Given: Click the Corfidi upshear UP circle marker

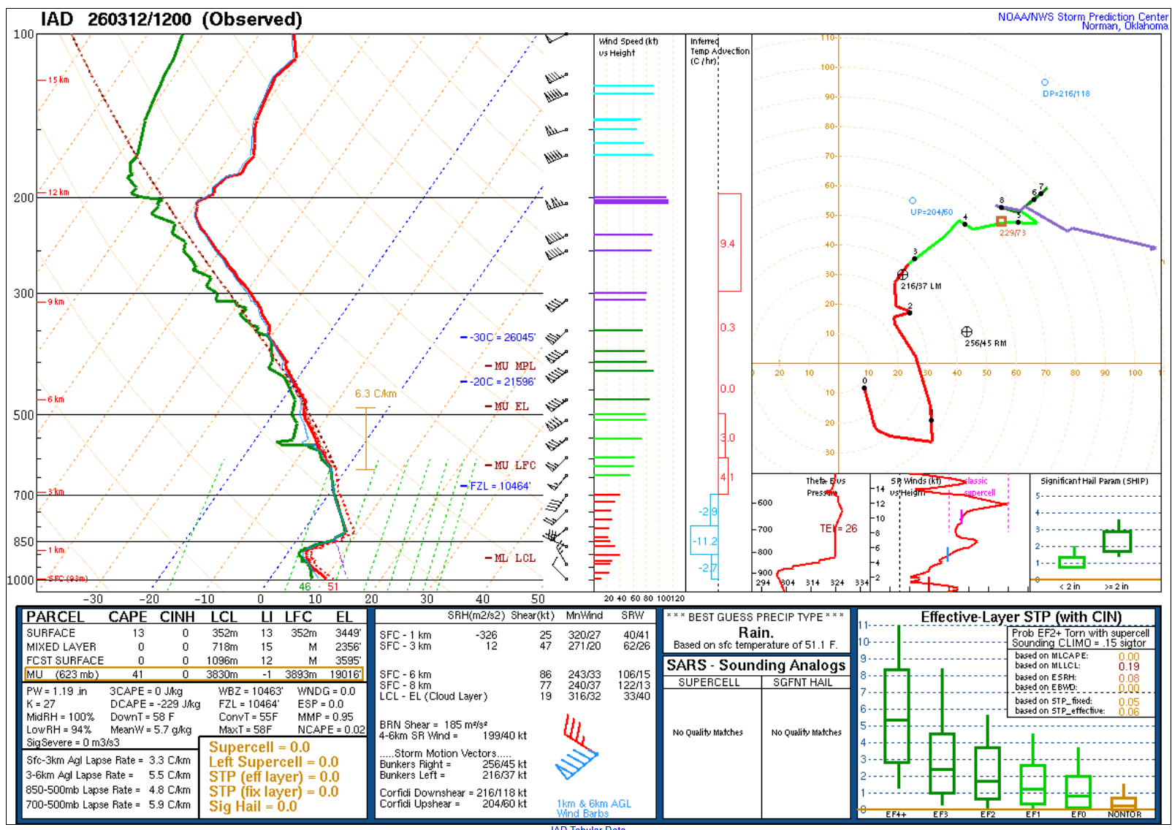Looking at the screenshot, I should [913, 200].
